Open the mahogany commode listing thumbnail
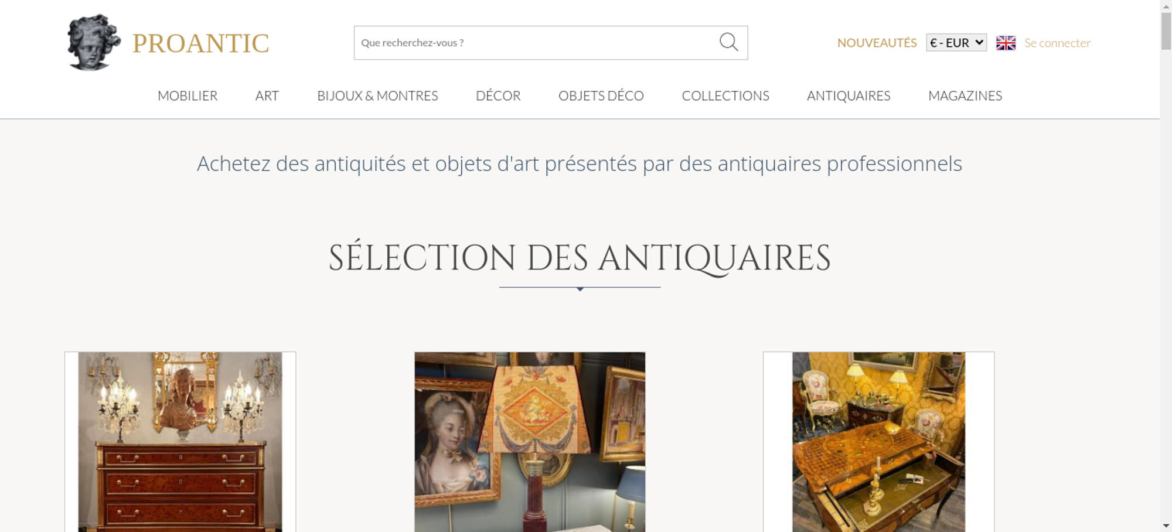1172x532 pixels. coord(180,442)
